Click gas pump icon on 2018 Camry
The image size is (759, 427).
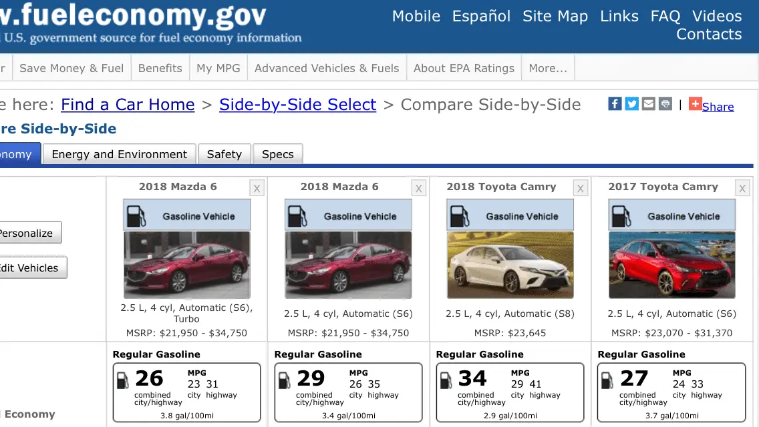point(460,216)
